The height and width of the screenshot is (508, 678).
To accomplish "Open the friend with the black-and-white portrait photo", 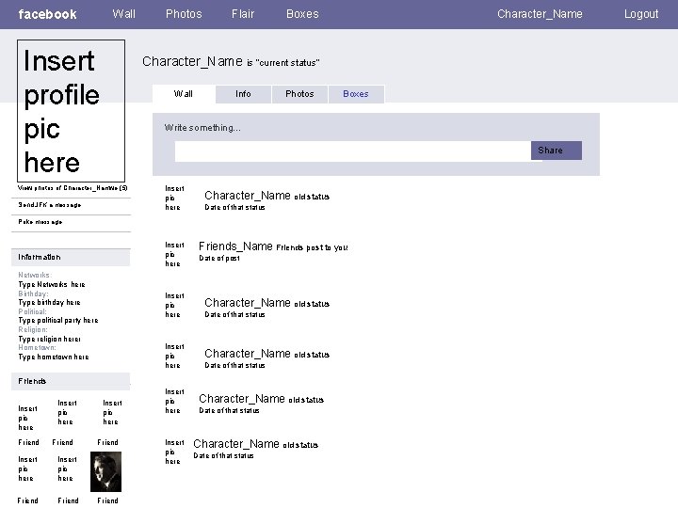I will tap(105, 471).
